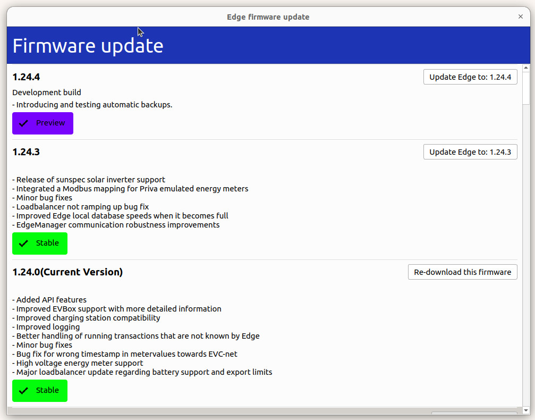
Task: Click Re-download this firmware
Action: (462, 272)
